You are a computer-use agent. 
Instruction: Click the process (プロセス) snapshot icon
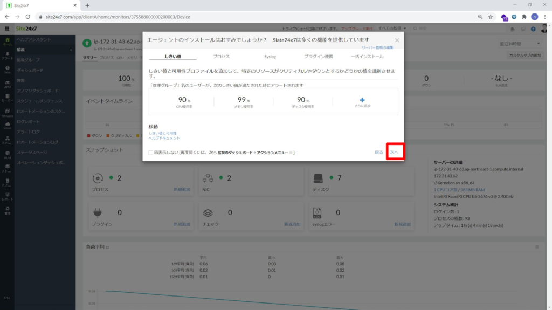(98, 178)
